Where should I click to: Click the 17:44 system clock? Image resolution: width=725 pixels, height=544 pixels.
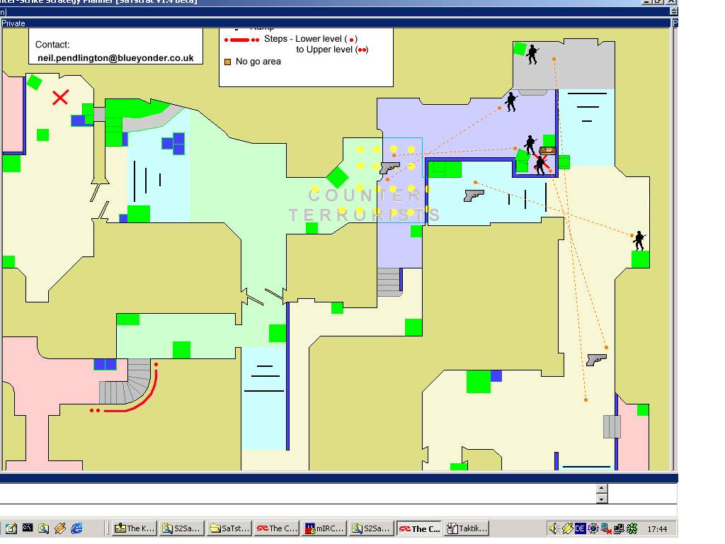[657, 528]
